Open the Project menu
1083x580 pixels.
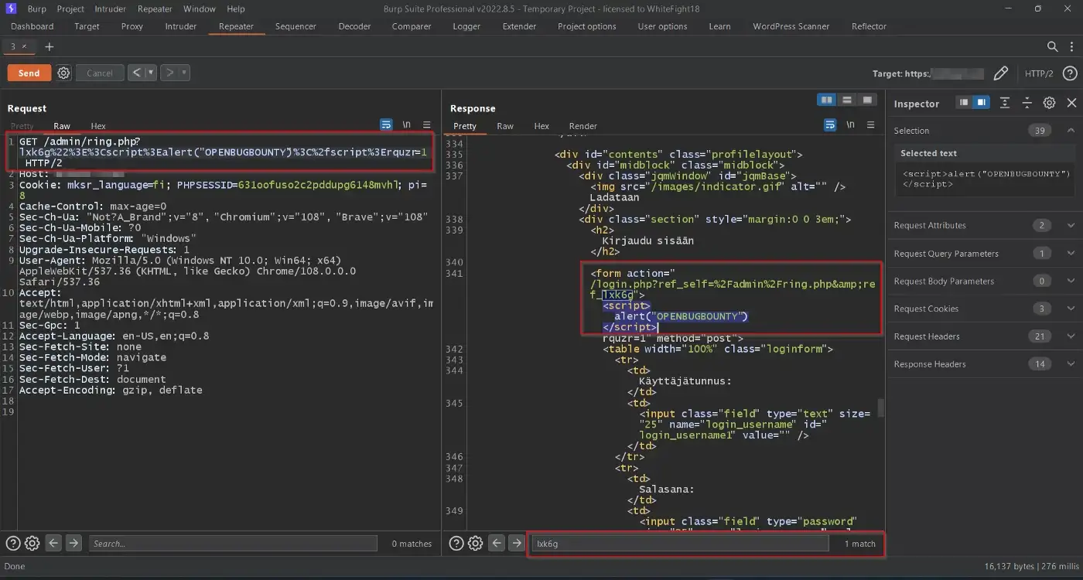tap(70, 9)
